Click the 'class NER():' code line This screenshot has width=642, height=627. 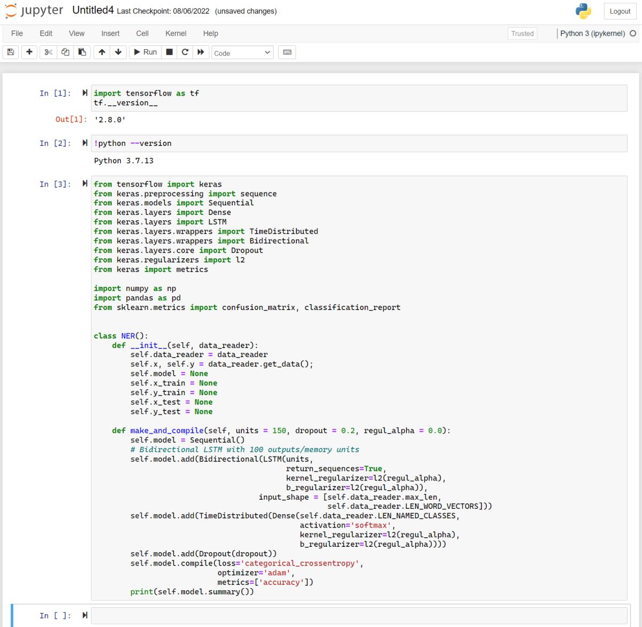click(121, 336)
